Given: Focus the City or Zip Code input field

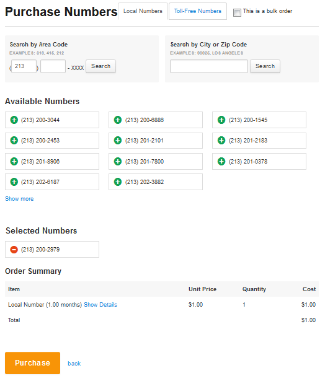Looking at the screenshot, I should [209, 66].
